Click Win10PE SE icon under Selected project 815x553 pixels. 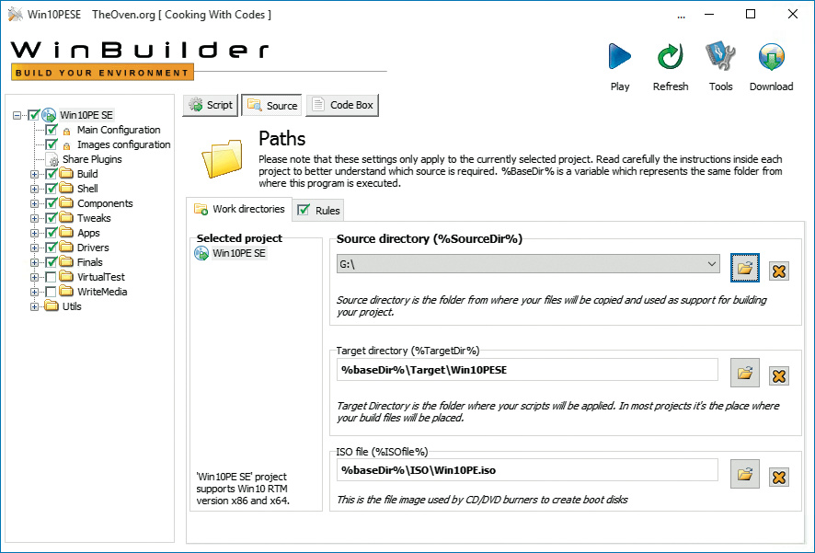click(201, 253)
